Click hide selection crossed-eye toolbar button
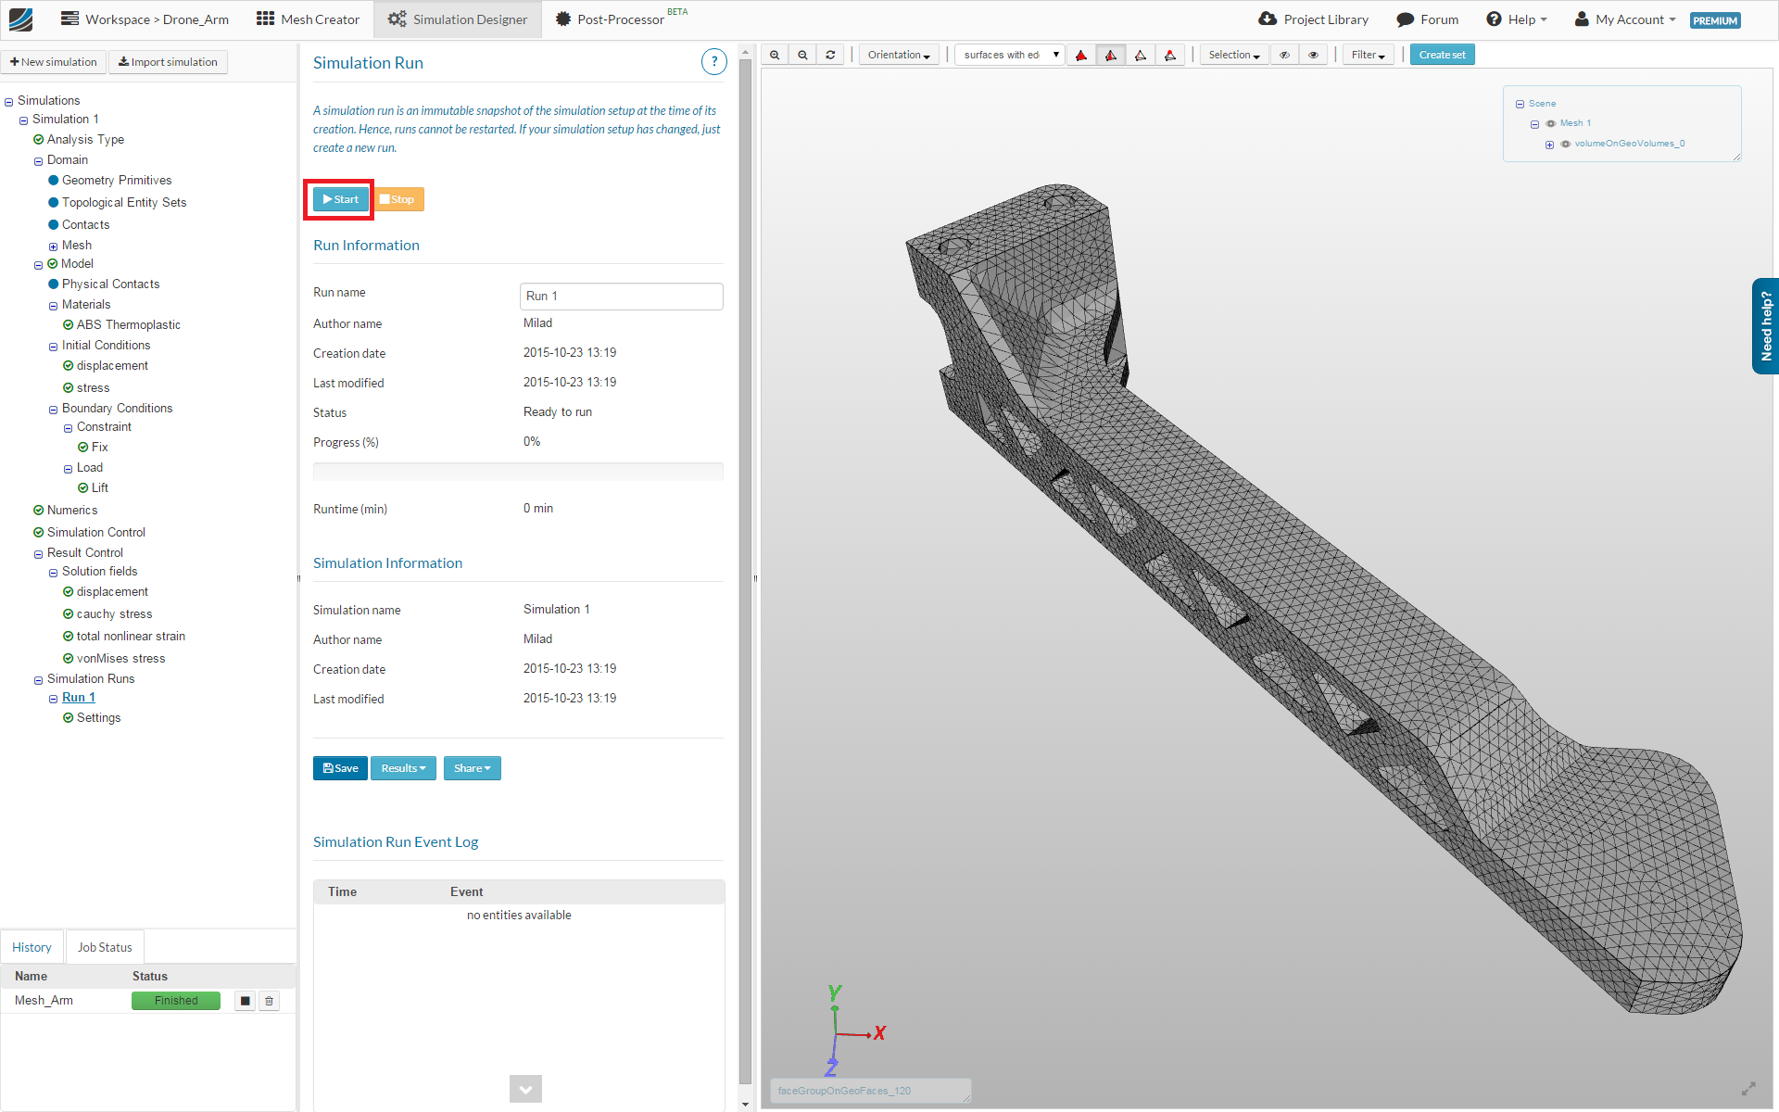The height and width of the screenshot is (1112, 1779). 1284,55
